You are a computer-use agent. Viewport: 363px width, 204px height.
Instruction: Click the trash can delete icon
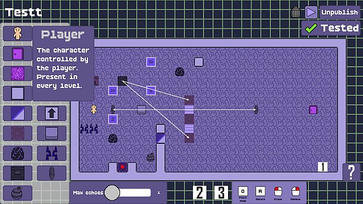tap(296, 12)
